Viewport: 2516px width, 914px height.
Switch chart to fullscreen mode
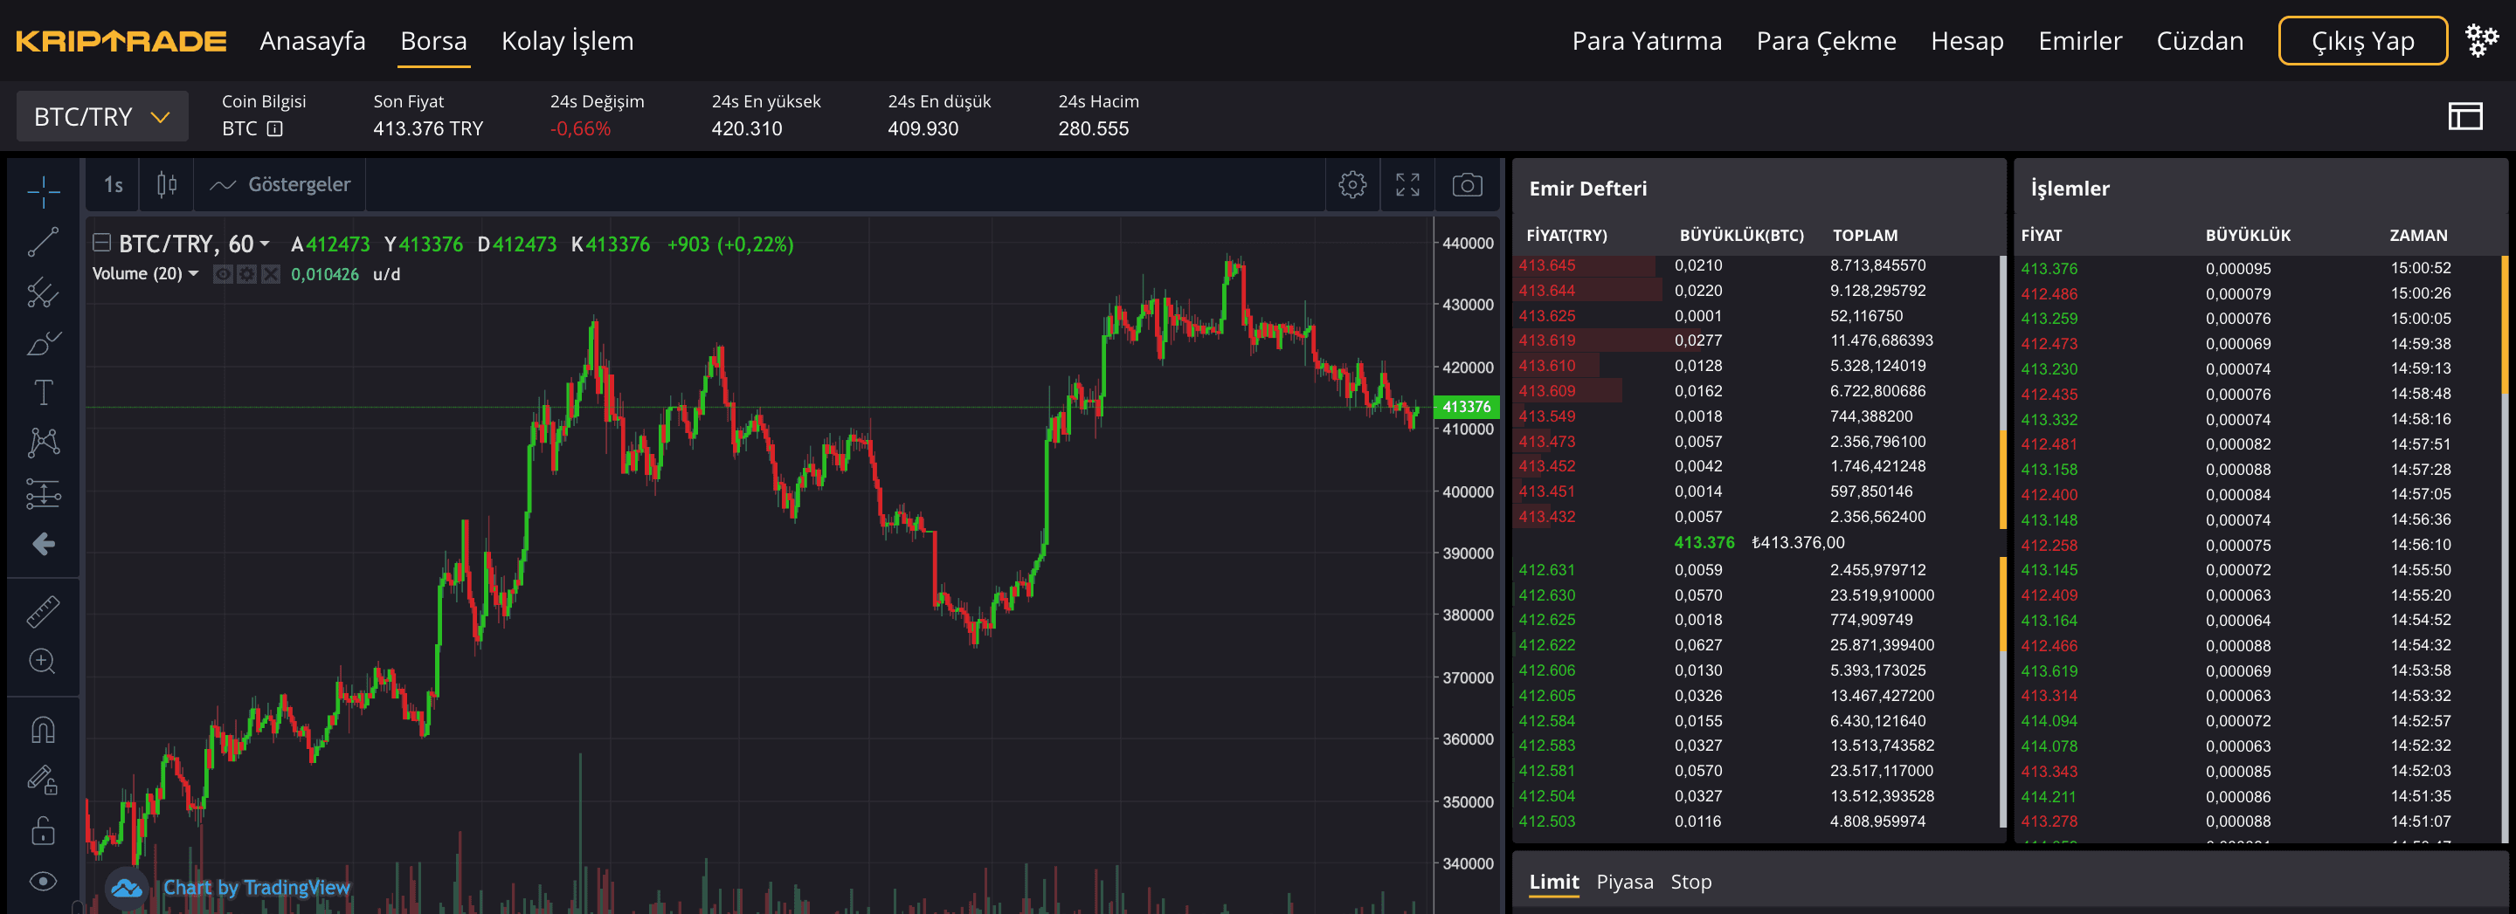1407,184
